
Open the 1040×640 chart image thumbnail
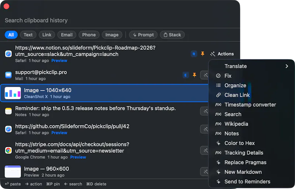13,93
